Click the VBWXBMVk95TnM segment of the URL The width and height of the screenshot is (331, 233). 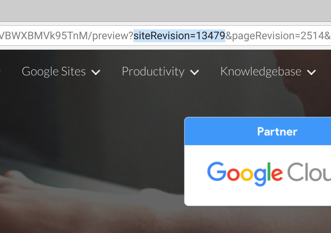44,36
